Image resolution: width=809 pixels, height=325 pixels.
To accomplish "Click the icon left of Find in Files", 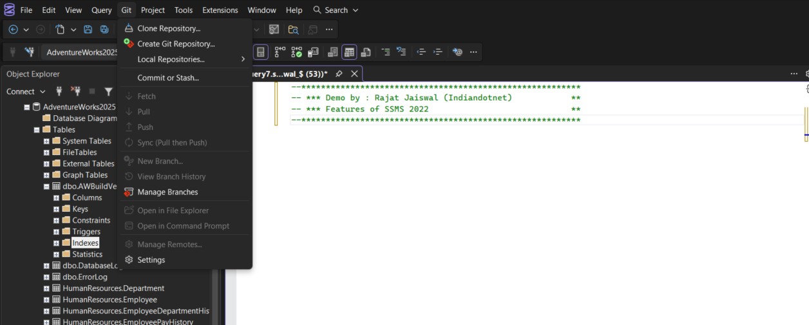I will tap(274, 30).
